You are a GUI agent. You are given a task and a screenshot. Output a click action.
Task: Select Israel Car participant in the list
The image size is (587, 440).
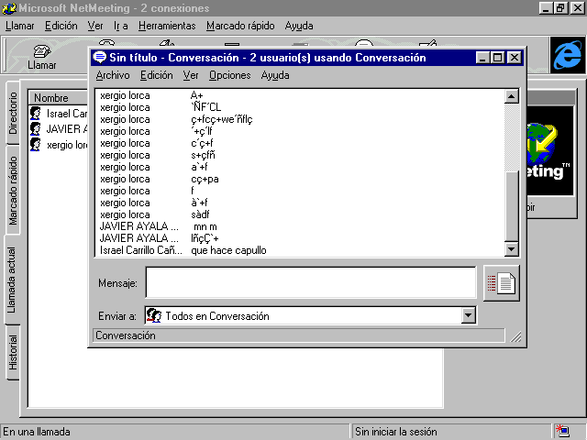click(x=59, y=114)
